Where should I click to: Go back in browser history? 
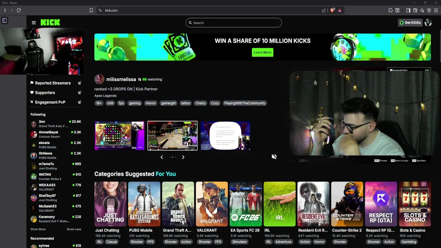(x=5, y=10)
